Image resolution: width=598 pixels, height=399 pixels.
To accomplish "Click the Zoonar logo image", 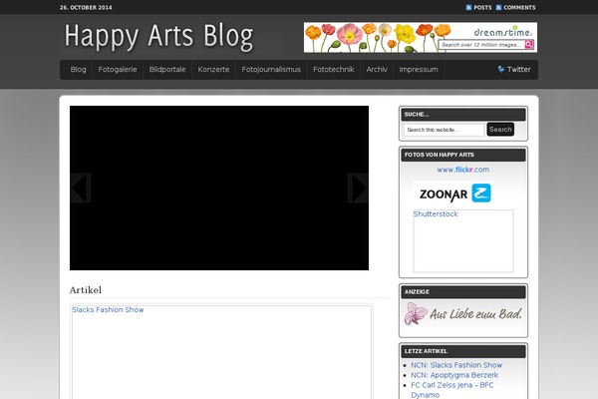I will pos(454,194).
